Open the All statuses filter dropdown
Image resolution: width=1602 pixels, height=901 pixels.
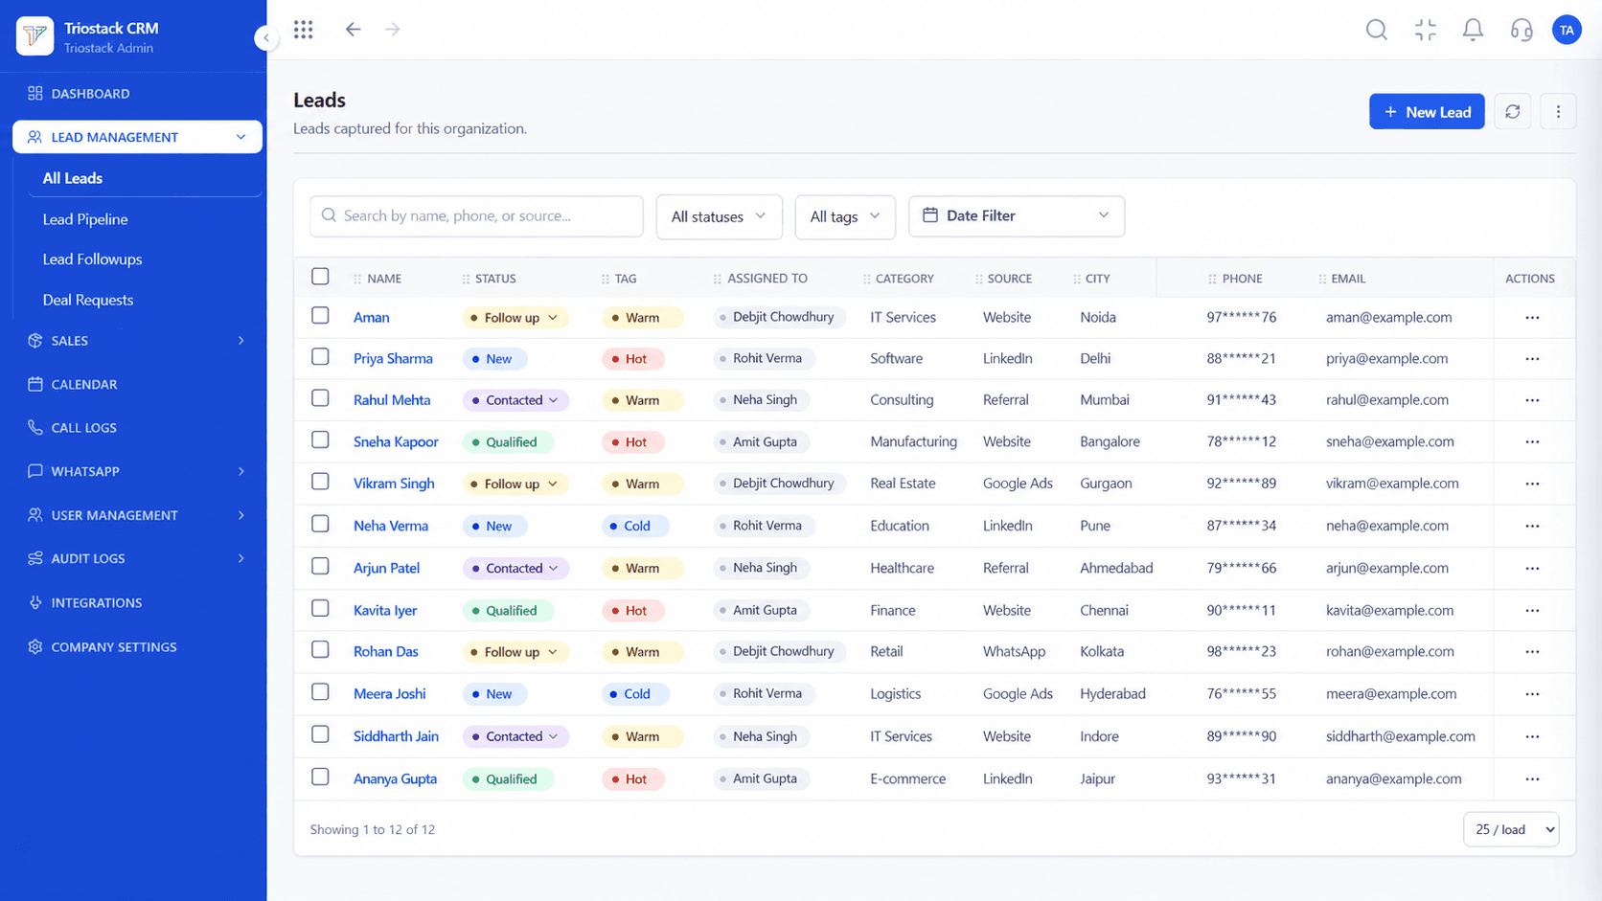click(719, 216)
